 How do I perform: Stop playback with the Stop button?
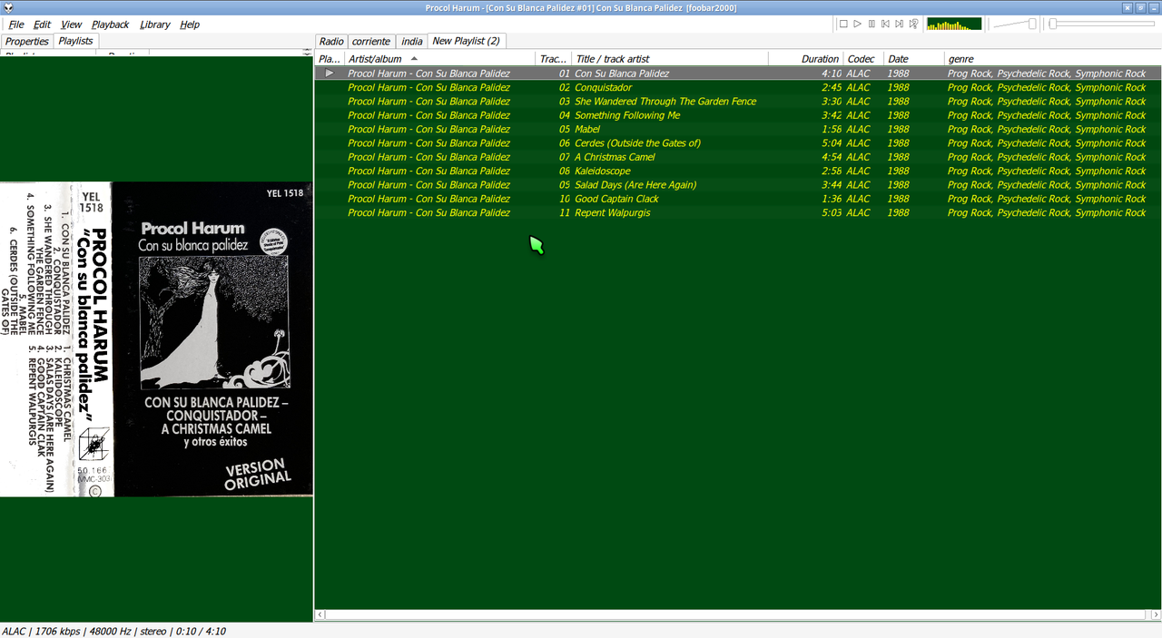843,24
